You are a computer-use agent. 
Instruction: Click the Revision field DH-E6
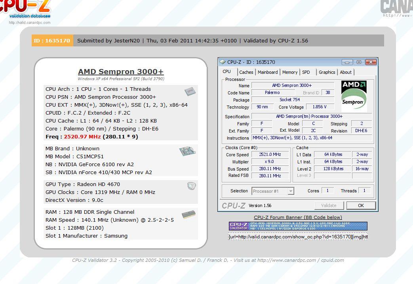(x=361, y=130)
